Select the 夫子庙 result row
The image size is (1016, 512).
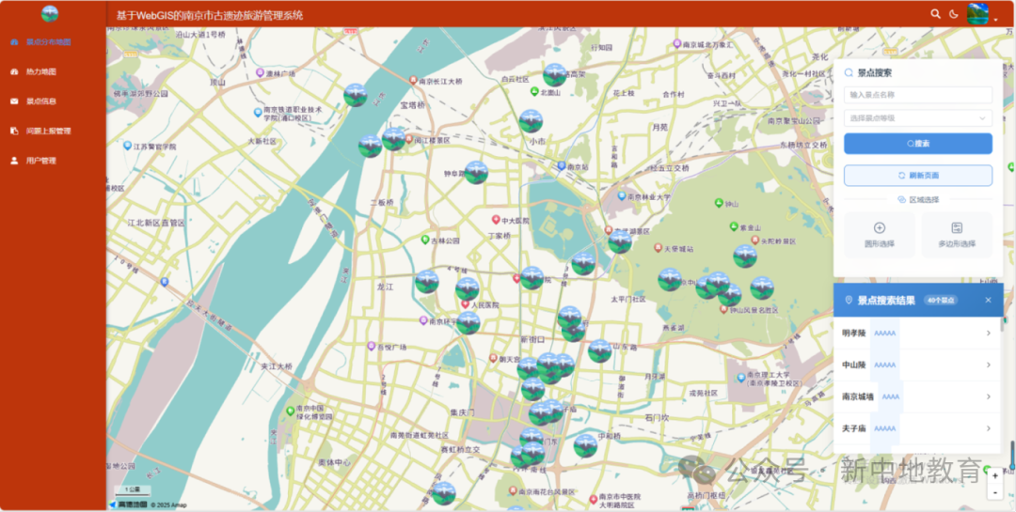(917, 428)
